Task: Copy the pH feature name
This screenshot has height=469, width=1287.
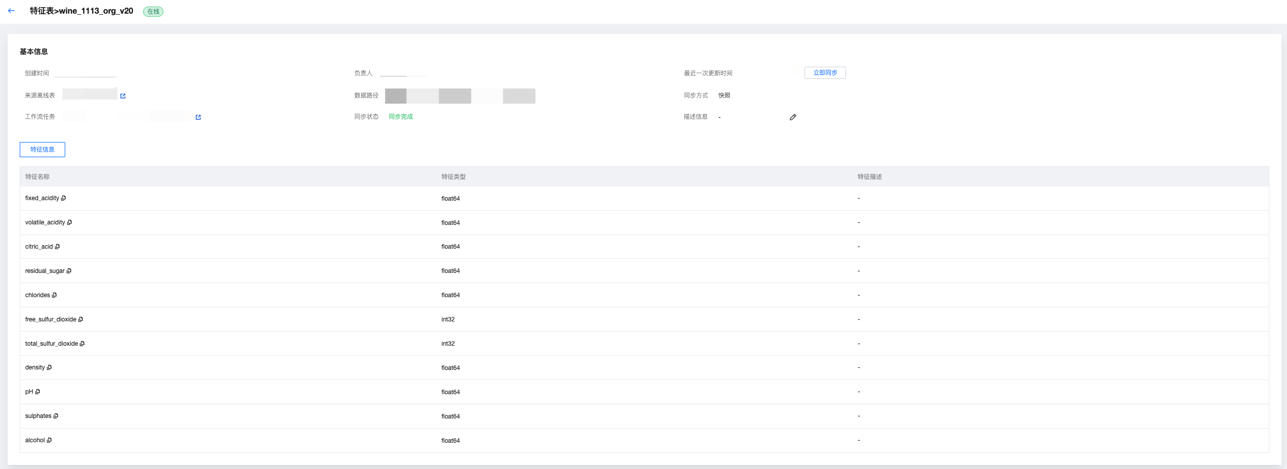Action: click(x=38, y=392)
